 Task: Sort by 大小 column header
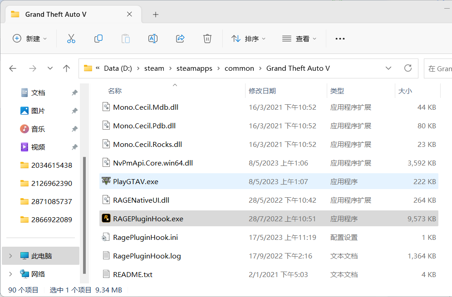coord(405,91)
